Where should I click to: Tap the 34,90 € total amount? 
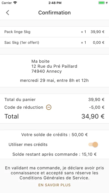pyautogui.click(x=93, y=116)
